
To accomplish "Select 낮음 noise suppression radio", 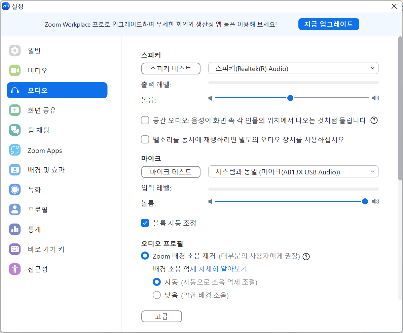I will [x=157, y=295].
